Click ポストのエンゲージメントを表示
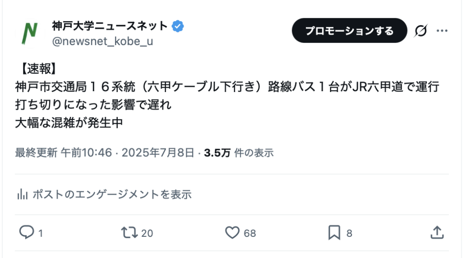Image resolution: width=471 pixels, height=258 pixels. click(x=112, y=195)
